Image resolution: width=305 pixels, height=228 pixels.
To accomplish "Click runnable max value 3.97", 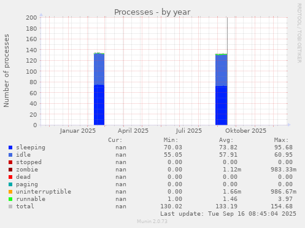I will click(x=285, y=199).
